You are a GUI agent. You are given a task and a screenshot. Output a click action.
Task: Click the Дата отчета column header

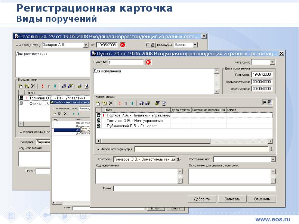[181, 110]
